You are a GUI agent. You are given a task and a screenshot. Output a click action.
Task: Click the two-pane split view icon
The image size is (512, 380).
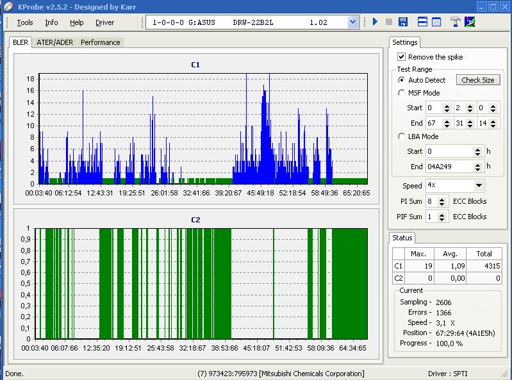coord(423,22)
